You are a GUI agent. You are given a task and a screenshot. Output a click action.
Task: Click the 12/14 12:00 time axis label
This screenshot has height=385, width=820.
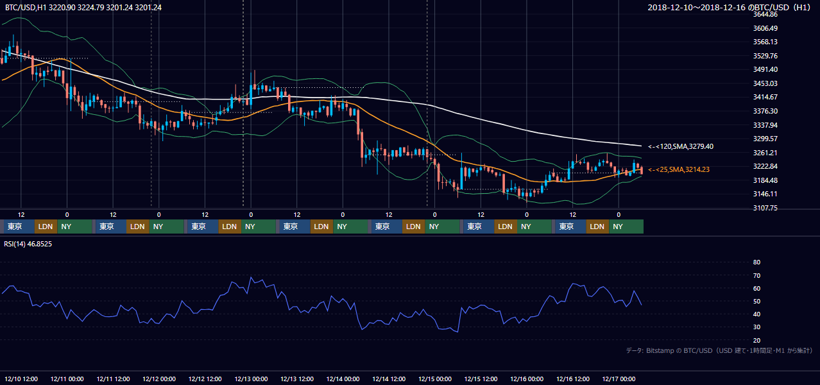coord(389,379)
